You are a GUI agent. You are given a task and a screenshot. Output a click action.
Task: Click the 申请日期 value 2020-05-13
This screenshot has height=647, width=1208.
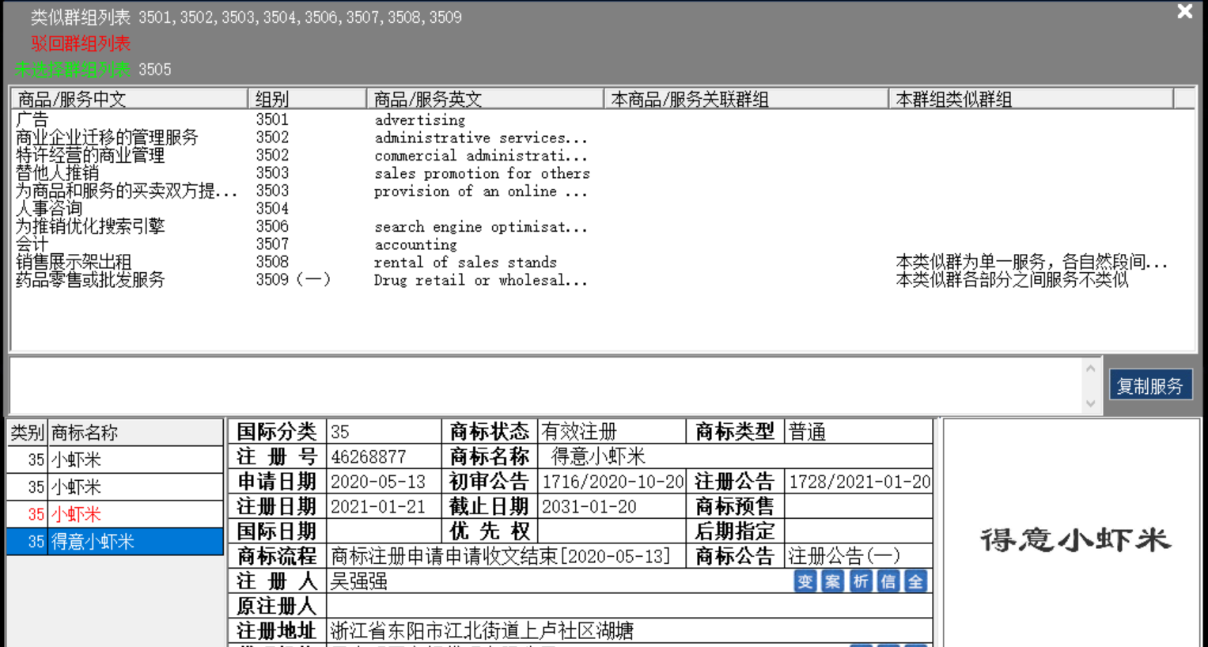378,482
